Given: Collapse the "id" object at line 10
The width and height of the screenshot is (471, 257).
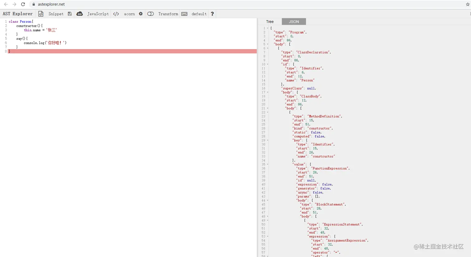Looking at the screenshot, I should (x=268, y=64).
